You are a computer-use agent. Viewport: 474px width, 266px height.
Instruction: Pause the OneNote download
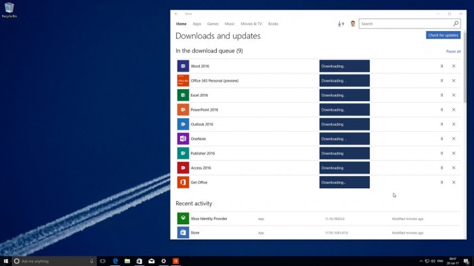(441, 138)
